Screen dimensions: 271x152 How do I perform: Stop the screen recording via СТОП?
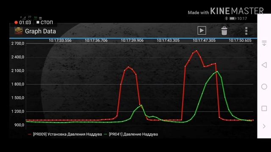click(45, 22)
